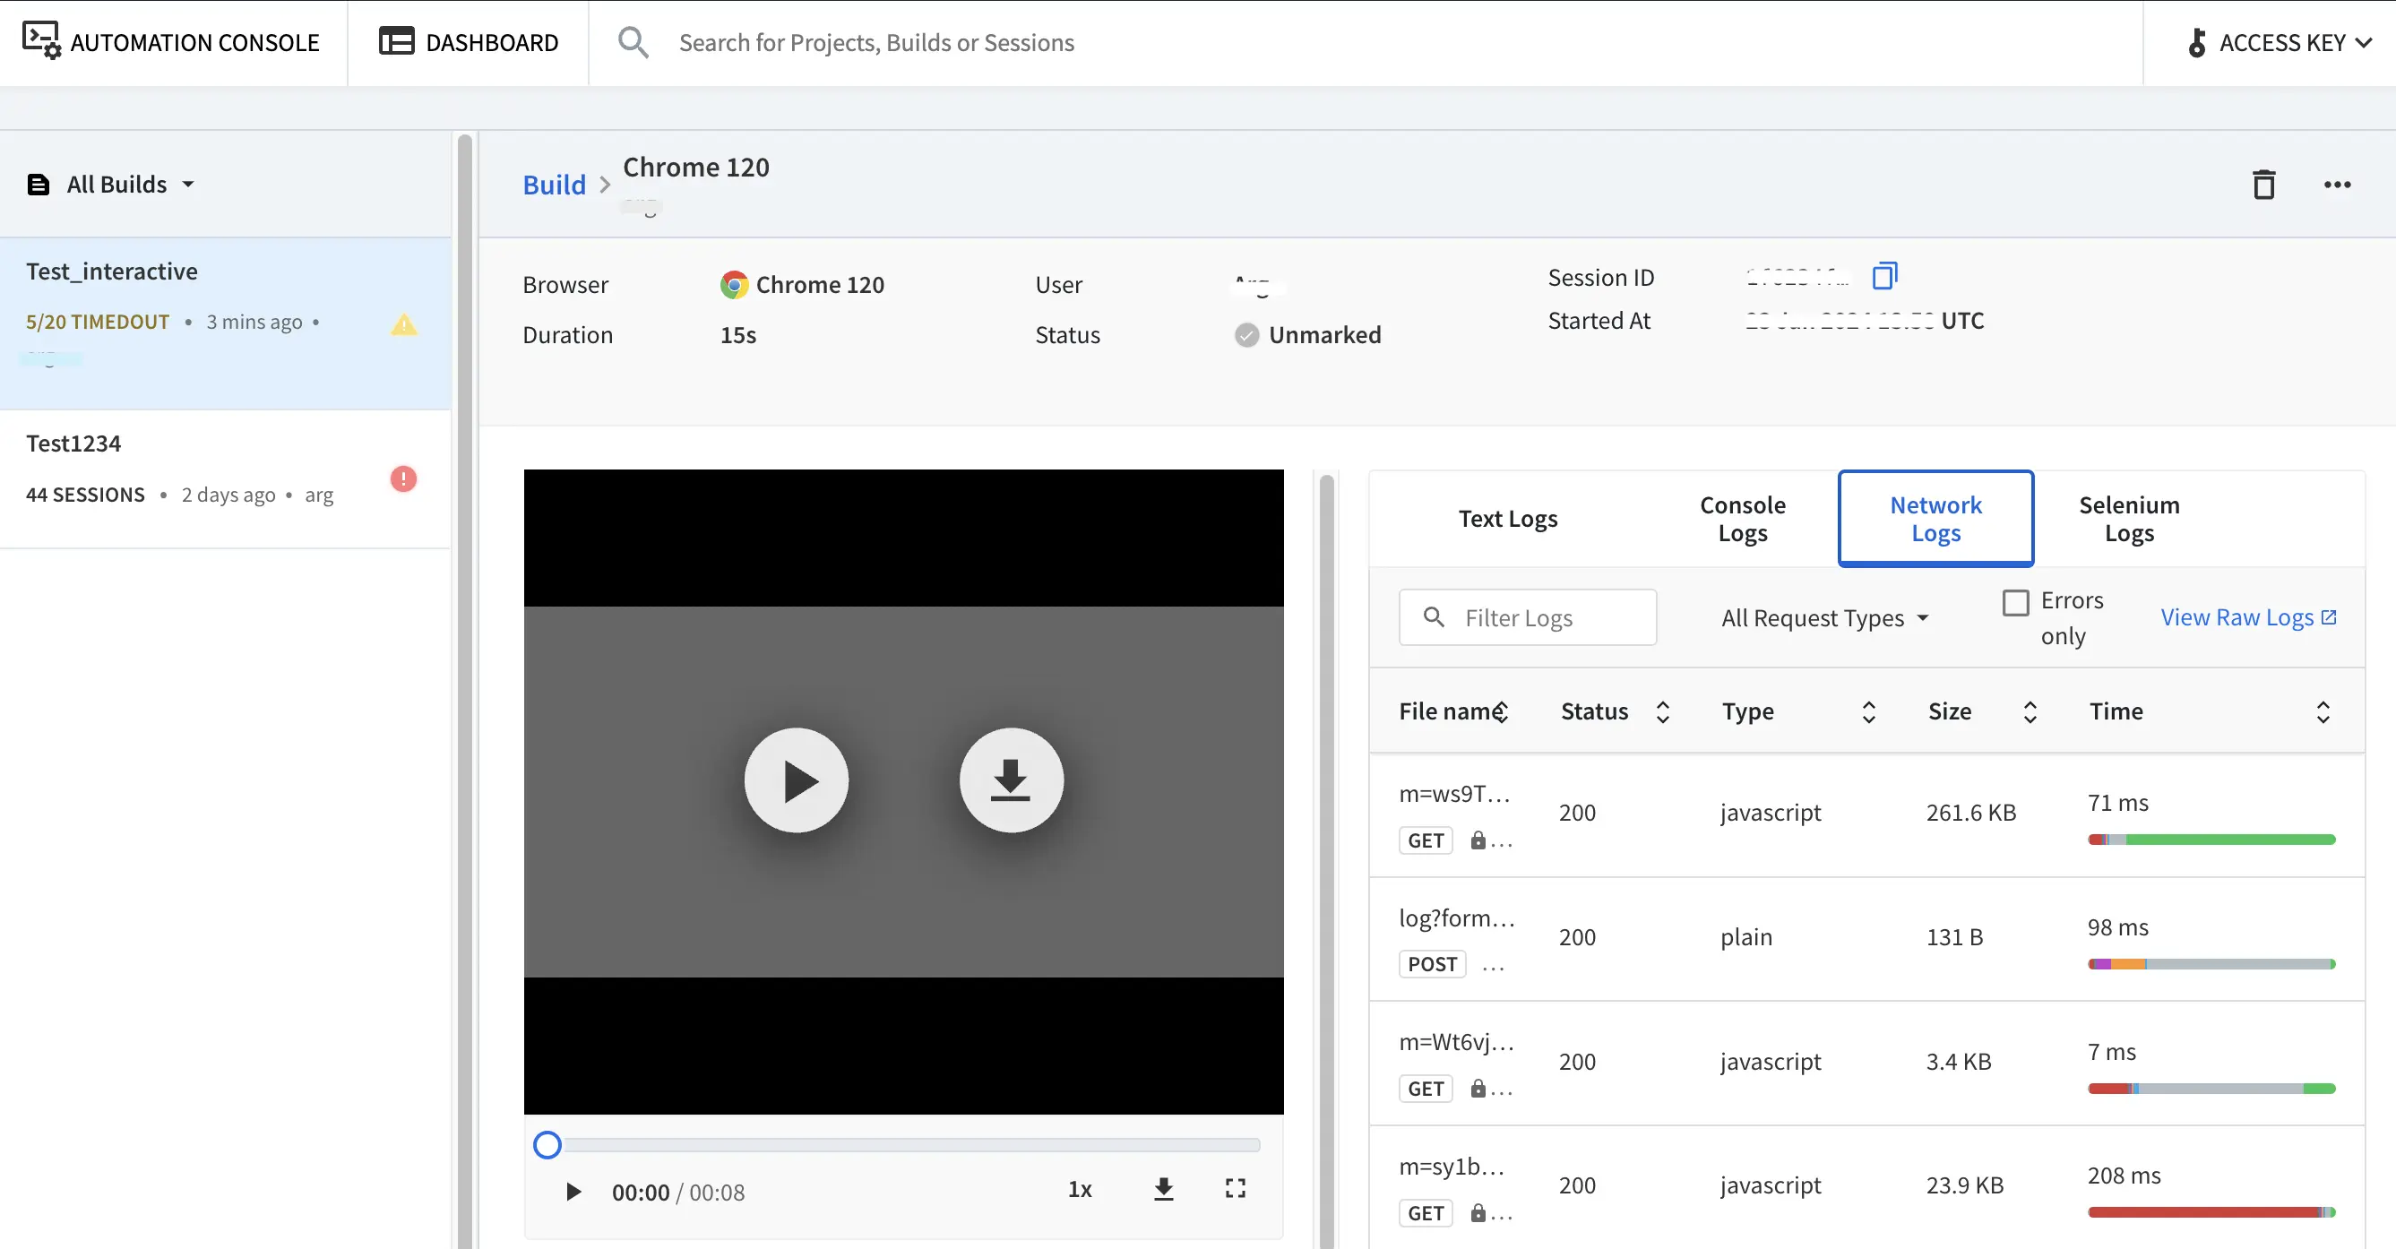The width and height of the screenshot is (2396, 1249).
Task: Sort network logs by Size column
Action: 2030,711
